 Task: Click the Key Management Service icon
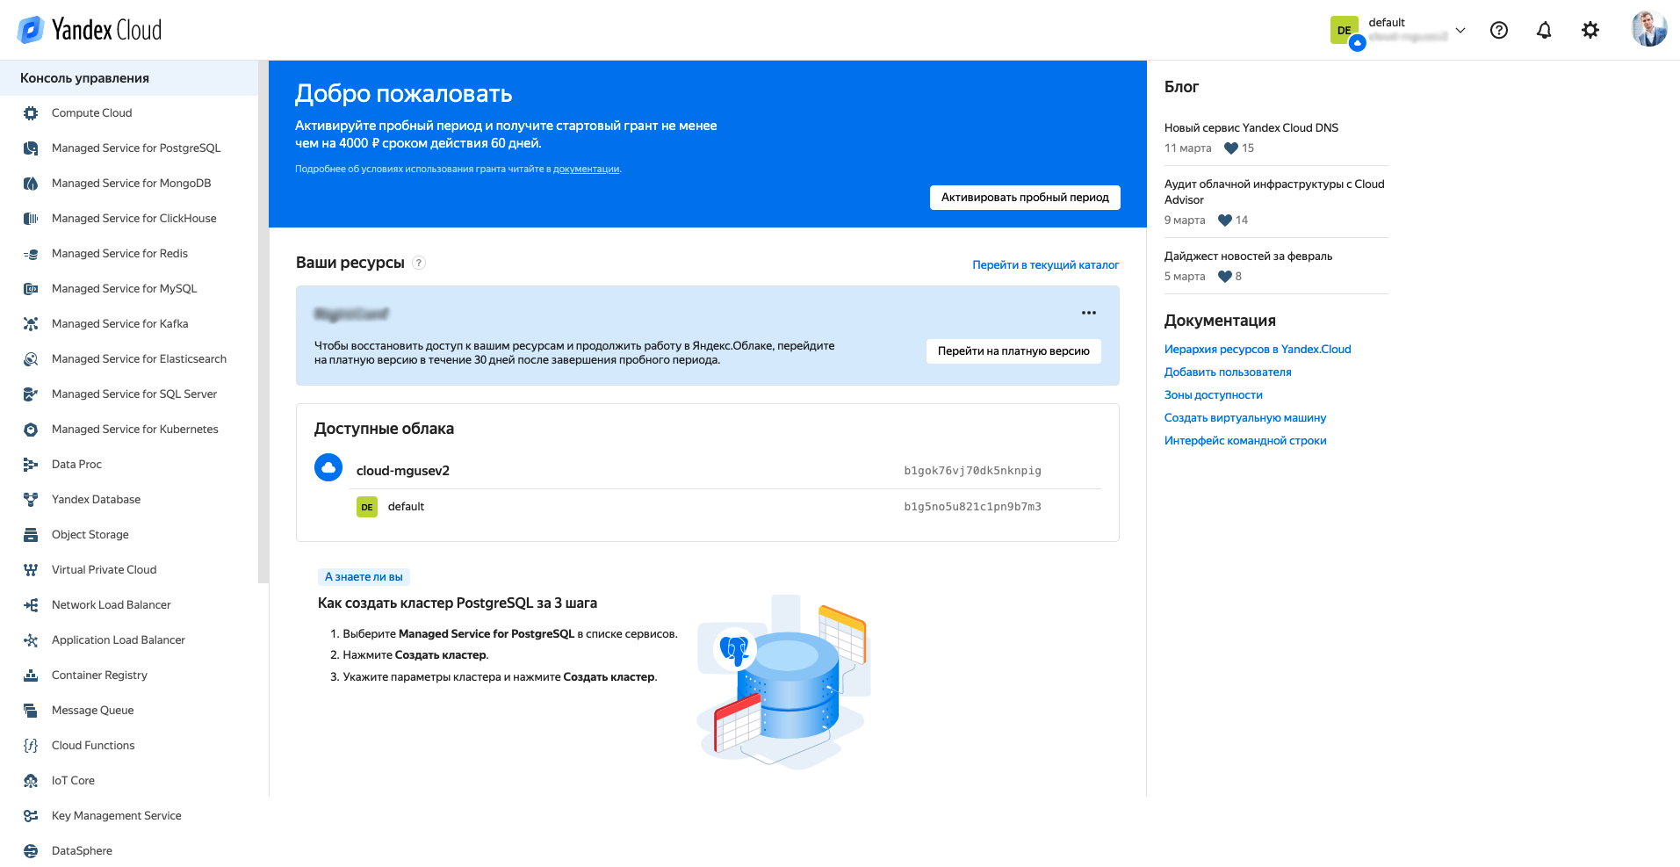pos(31,816)
